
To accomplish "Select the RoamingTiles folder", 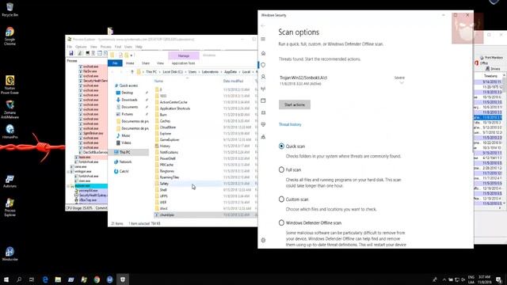I will pos(170,177).
